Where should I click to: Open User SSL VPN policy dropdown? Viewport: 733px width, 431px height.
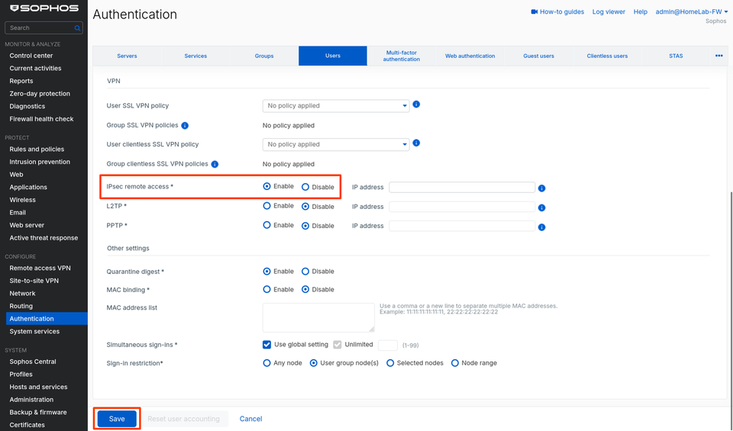point(336,105)
